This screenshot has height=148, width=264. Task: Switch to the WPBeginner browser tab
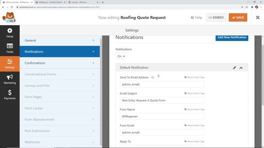50,2
